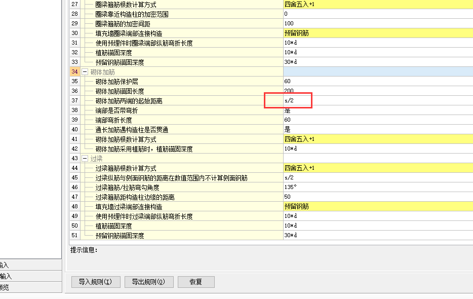The height and width of the screenshot is (299, 473).
Task: Select value 10*d of row 42
Action: tap(291, 149)
